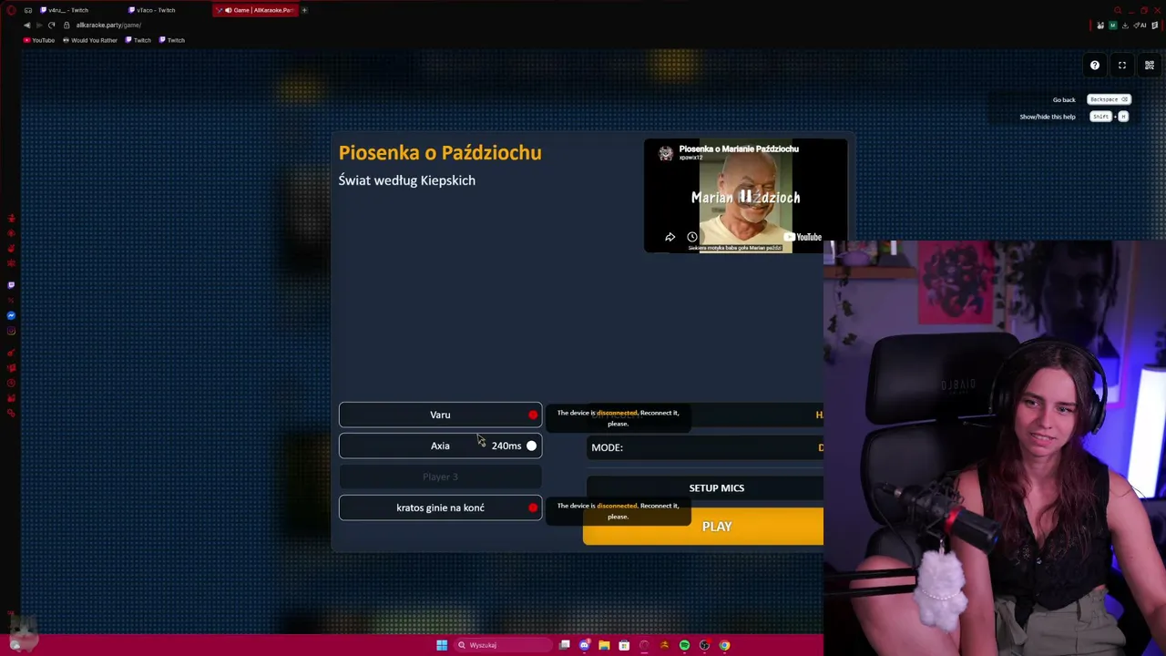Open Spotify from the taskbar
This screenshot has height=656, width=1166.
tap(684, 645)
